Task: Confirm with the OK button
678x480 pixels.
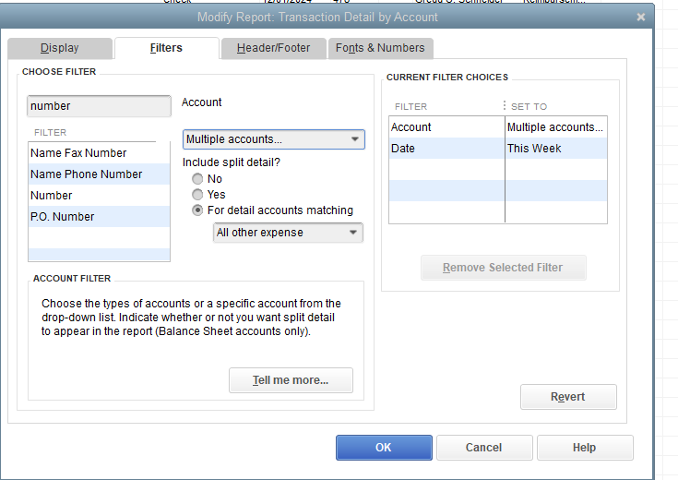Action: pos(384,448)
